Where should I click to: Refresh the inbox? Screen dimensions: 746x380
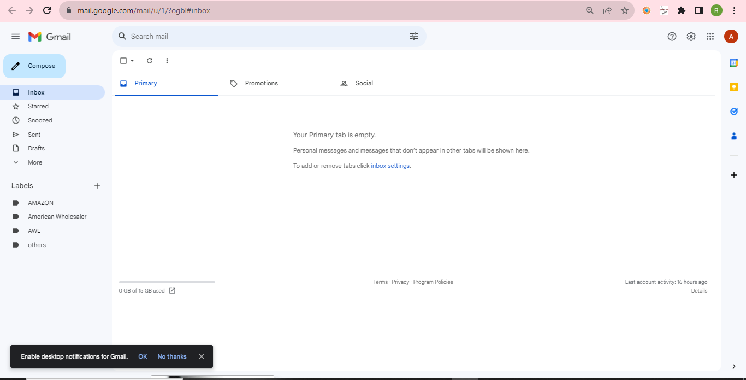[x=150, y=61]
